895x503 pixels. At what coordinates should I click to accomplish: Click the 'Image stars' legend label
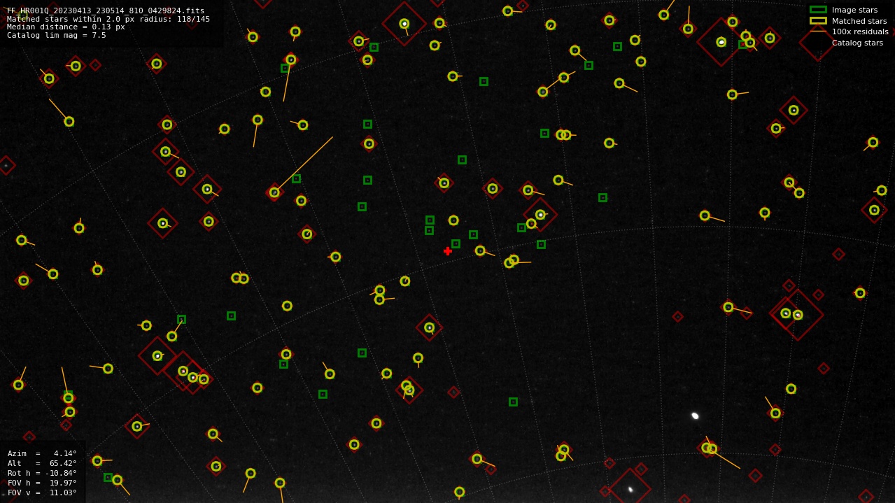tap(854, 10)
